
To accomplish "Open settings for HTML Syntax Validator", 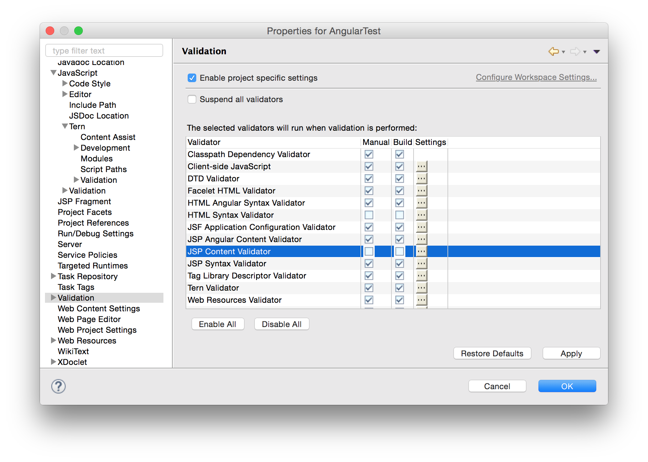I will tap(421, 215).
